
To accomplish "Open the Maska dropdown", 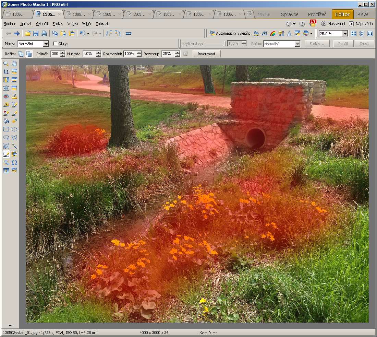I will [x=46, y=44].
